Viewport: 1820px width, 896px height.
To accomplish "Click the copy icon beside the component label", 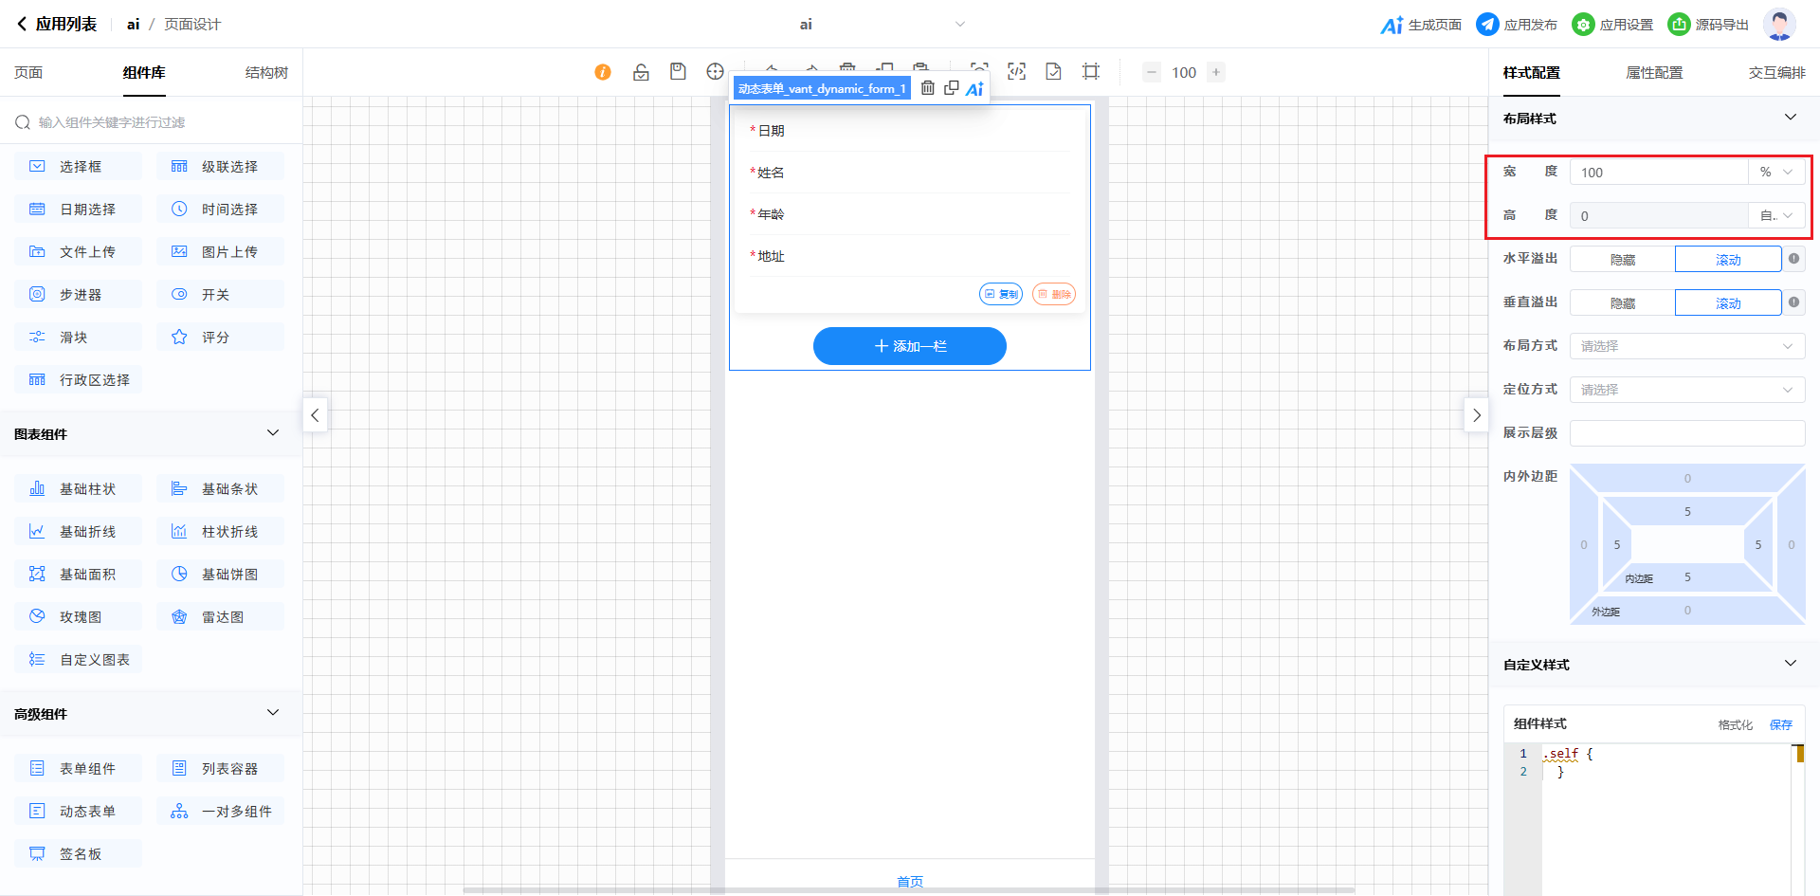I will [951, 88].
